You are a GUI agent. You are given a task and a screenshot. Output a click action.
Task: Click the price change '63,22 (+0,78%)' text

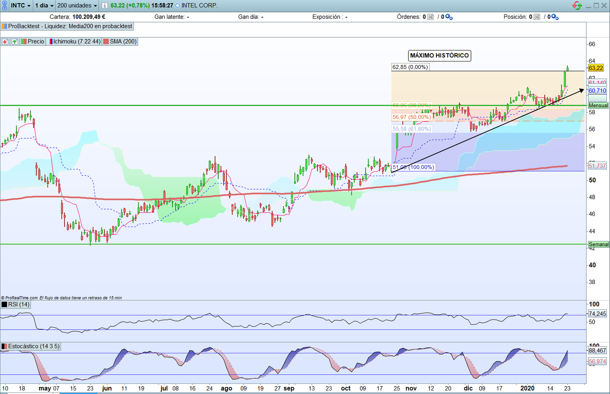click(x=130, y=6)
